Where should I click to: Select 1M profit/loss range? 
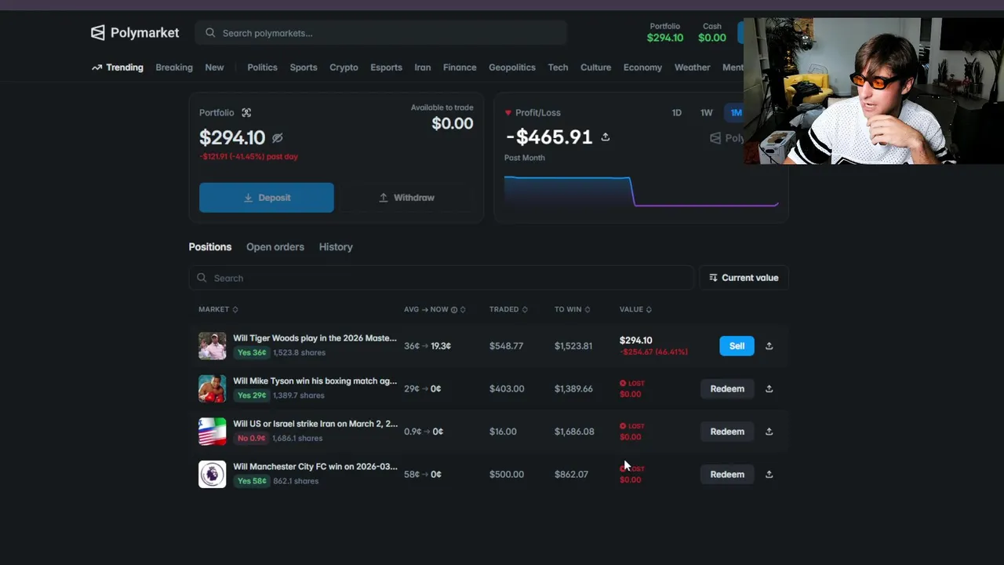[736, 113]
